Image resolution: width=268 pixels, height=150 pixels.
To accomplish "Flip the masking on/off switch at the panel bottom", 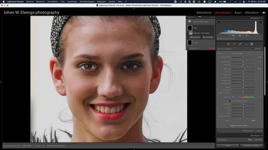I will [219, 130].
